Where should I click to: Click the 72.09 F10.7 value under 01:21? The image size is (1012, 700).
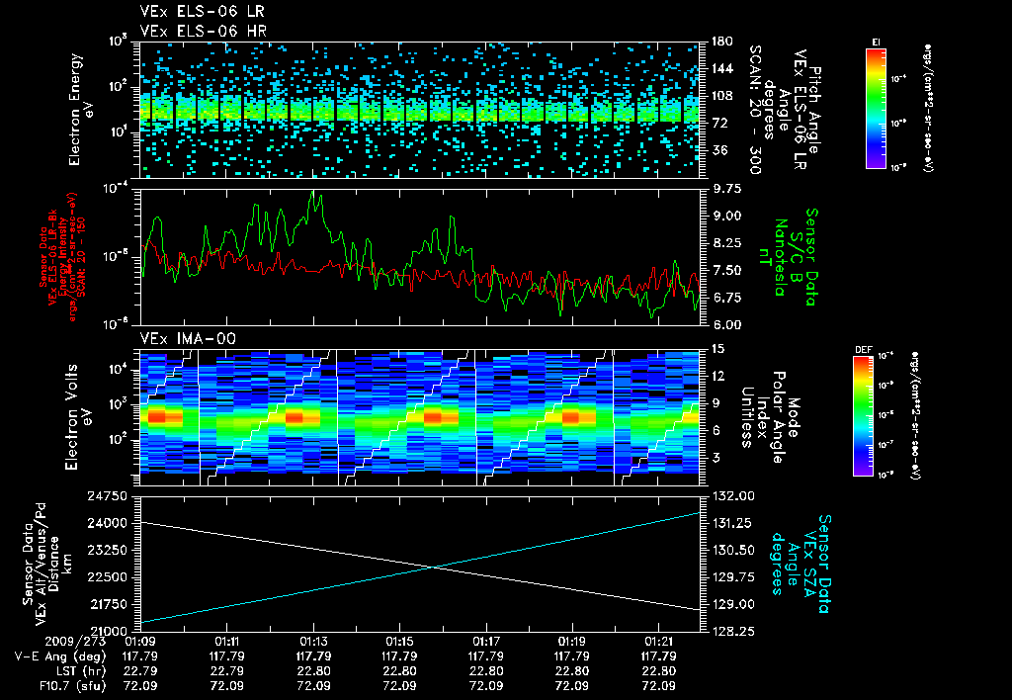[x=658, y=686]
